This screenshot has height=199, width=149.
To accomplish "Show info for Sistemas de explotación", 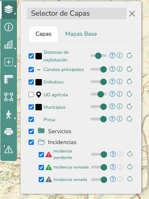I will (120, 55).
